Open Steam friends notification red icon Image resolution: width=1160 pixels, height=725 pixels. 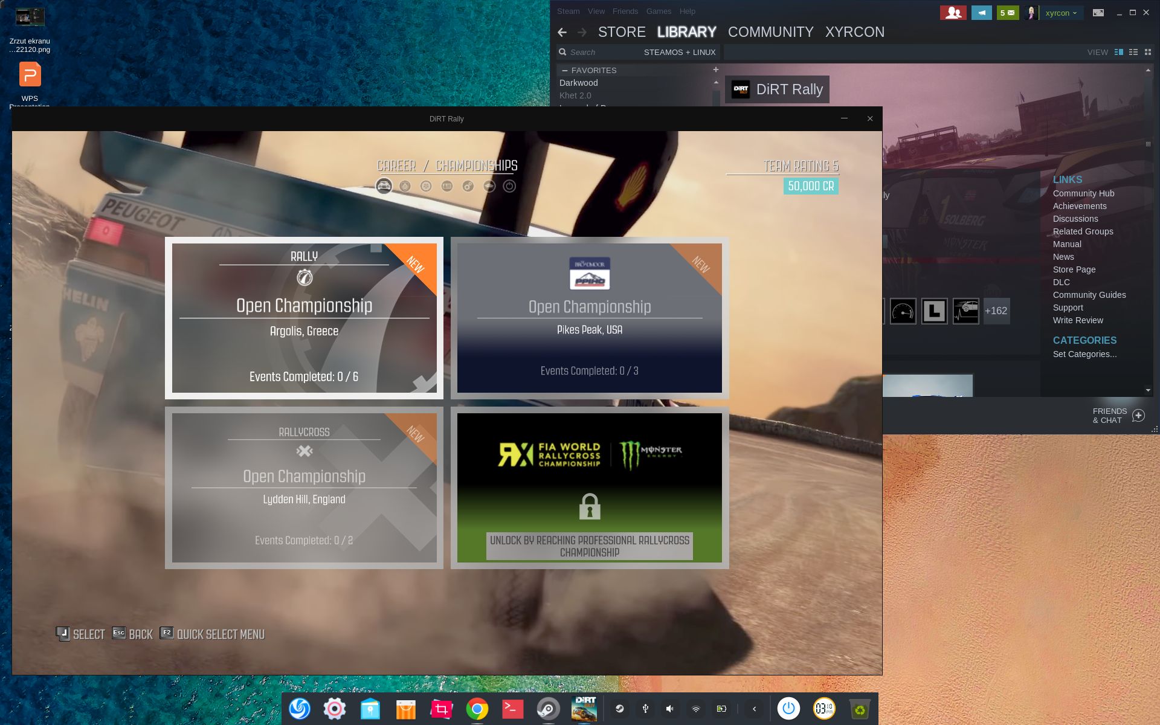(x=953, y=13)
